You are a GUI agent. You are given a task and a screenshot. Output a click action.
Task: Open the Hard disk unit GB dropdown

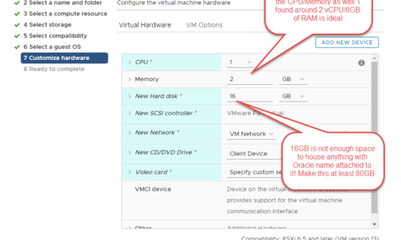[293, 96]
